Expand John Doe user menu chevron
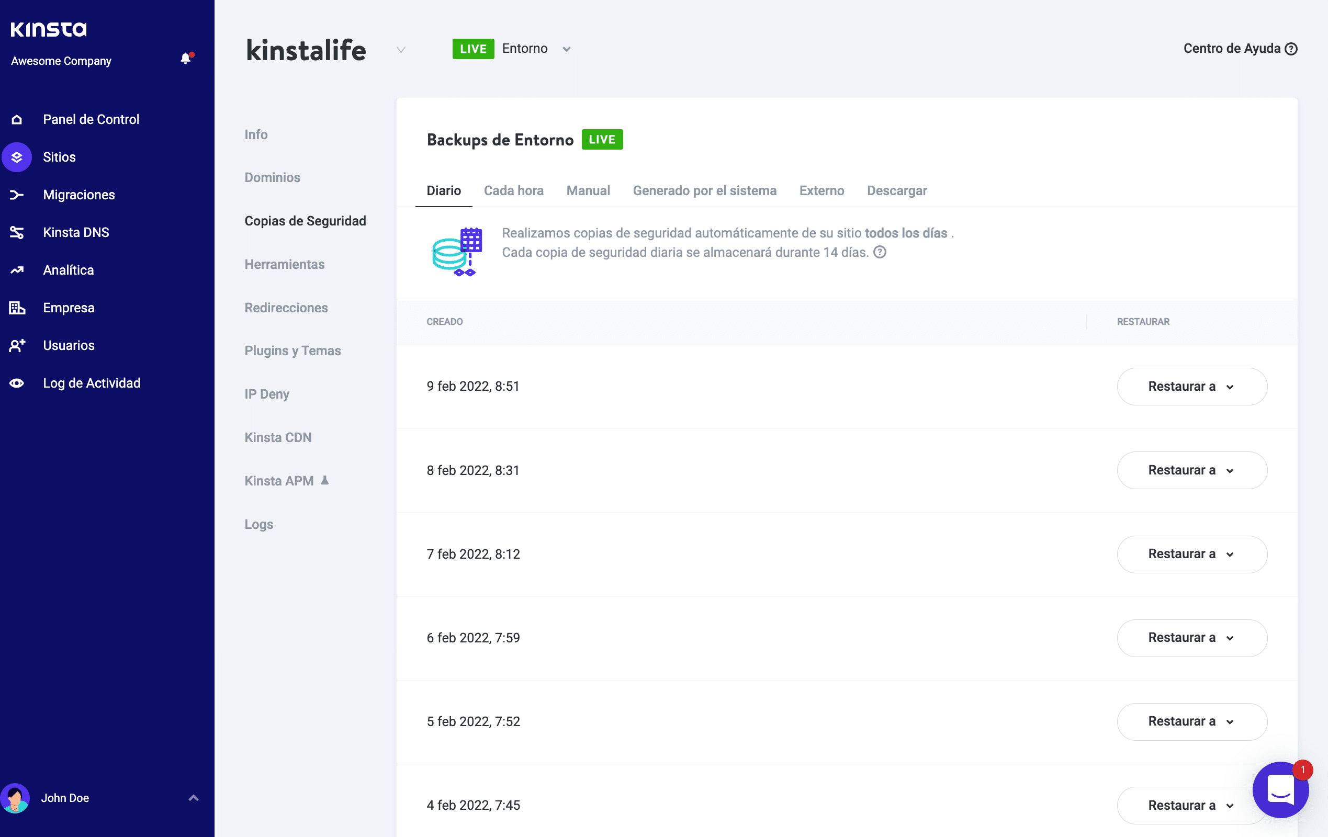 (x=194, y=798)
